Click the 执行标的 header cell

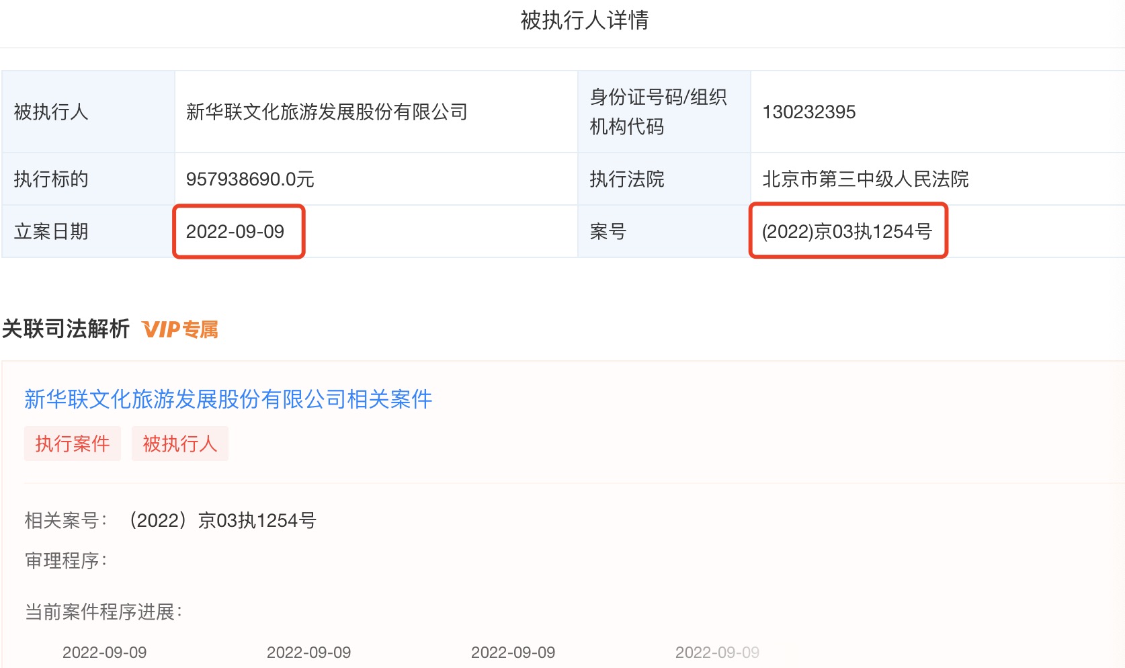[51, 179]
